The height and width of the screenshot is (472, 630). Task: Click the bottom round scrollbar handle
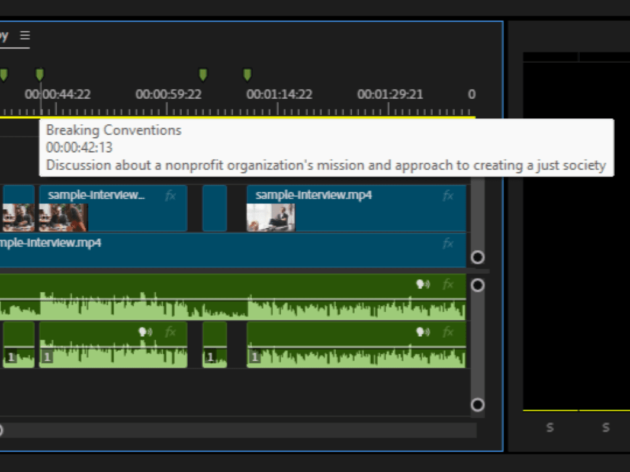coord(477,405)
